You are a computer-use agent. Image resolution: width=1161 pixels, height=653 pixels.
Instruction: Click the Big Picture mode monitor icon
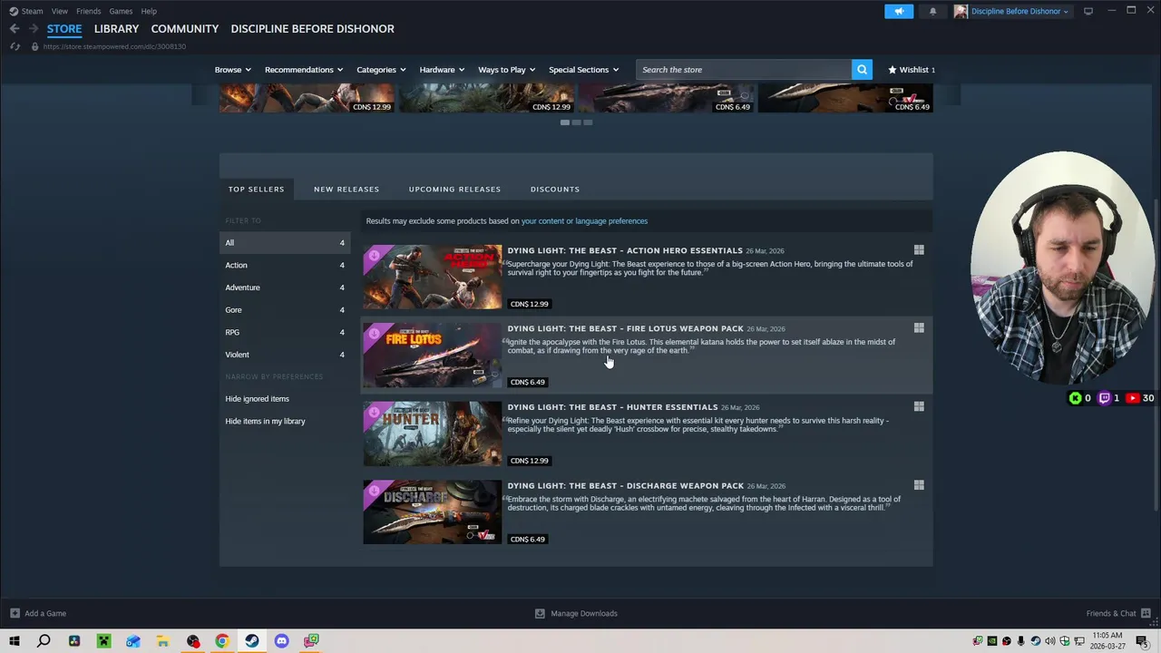pos(1088,11)
